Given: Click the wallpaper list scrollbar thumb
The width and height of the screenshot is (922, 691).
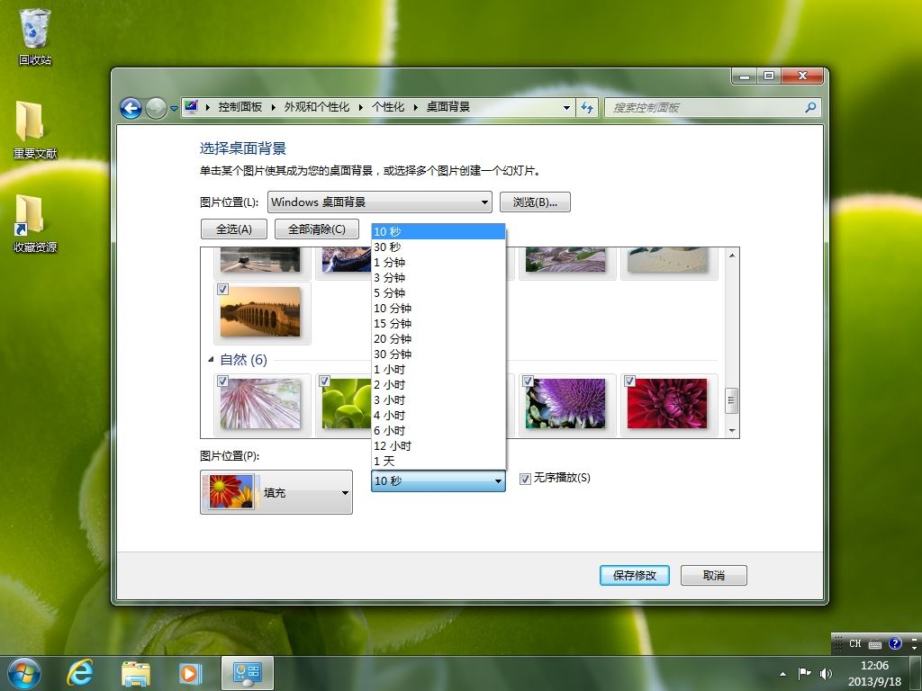Looking at the screenshot, I should (x=731, y=400).
